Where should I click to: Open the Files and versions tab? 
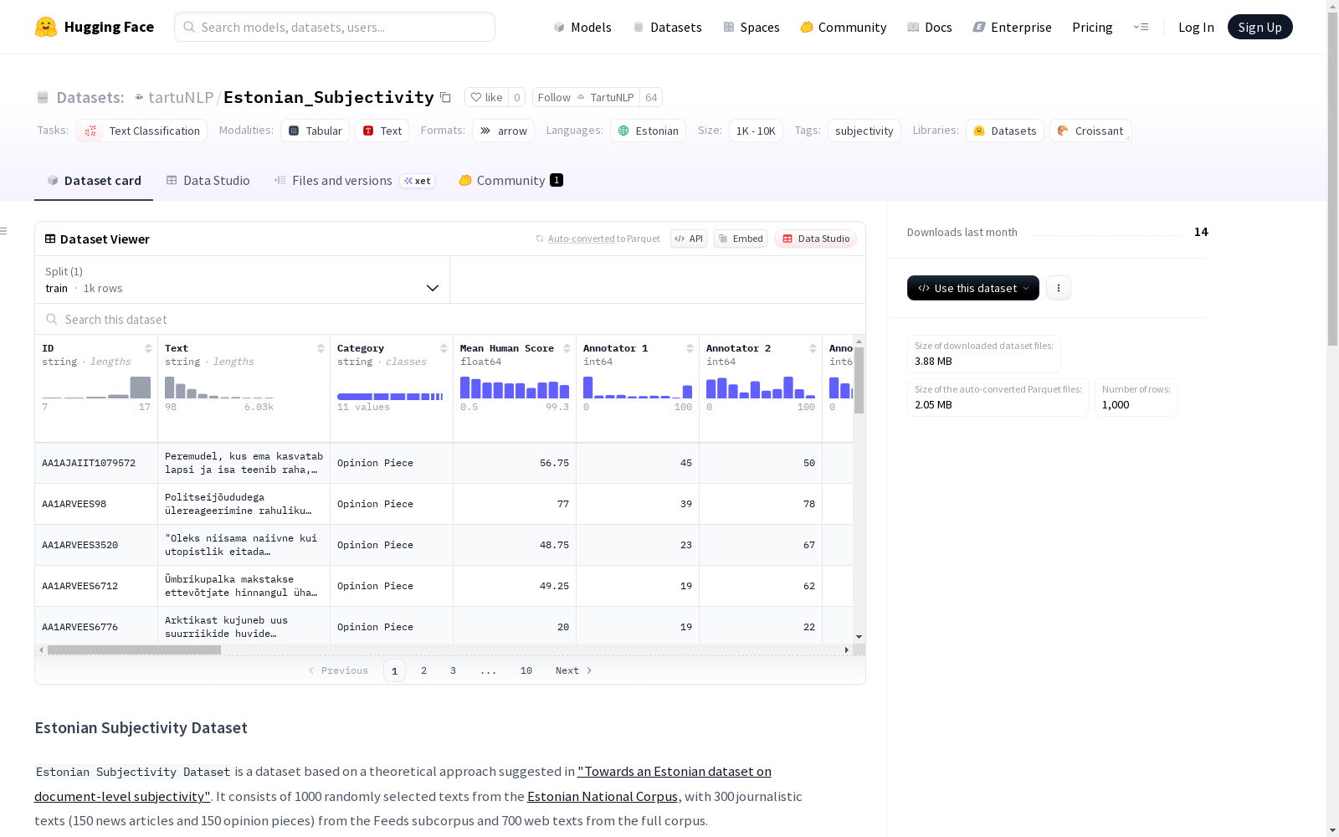tap(354, 181)
